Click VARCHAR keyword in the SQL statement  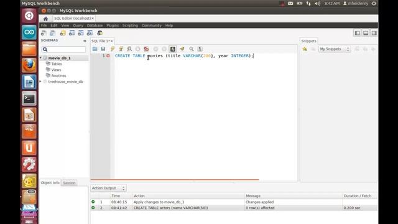192,55
